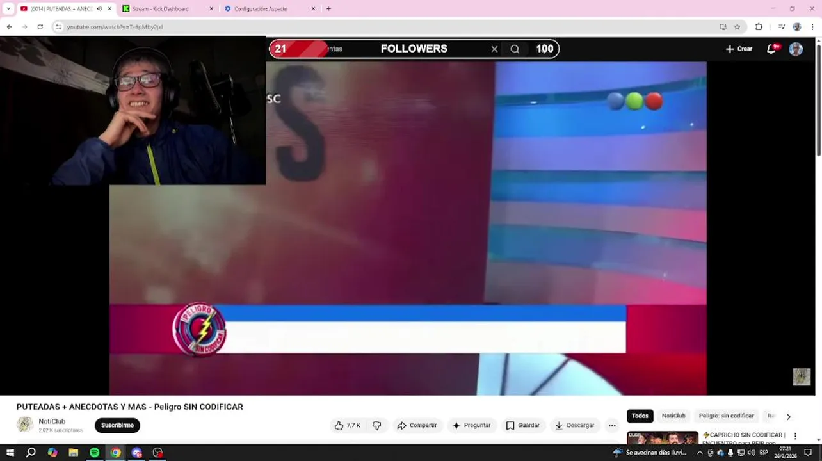Image resolution: width=822 pixels, height=461 pixels.
Task: Open Windows taskbar search
Action: click(31, 453)
